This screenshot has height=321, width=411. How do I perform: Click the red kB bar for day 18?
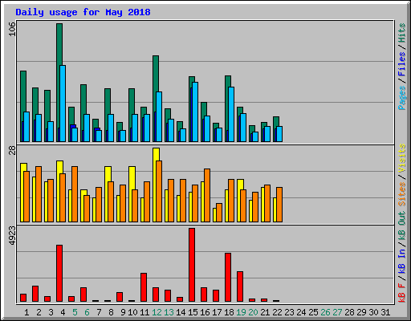click(x=228, y=278)
